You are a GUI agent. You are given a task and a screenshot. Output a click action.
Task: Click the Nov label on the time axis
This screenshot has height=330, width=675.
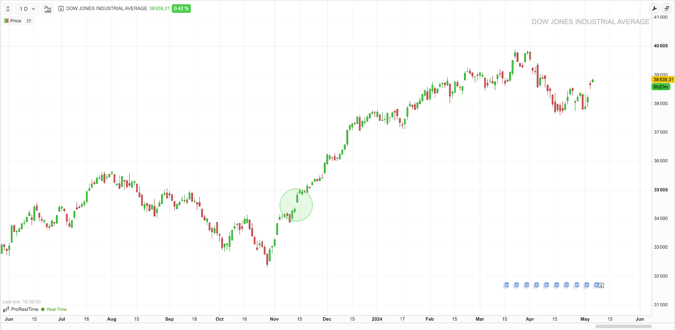275,319
